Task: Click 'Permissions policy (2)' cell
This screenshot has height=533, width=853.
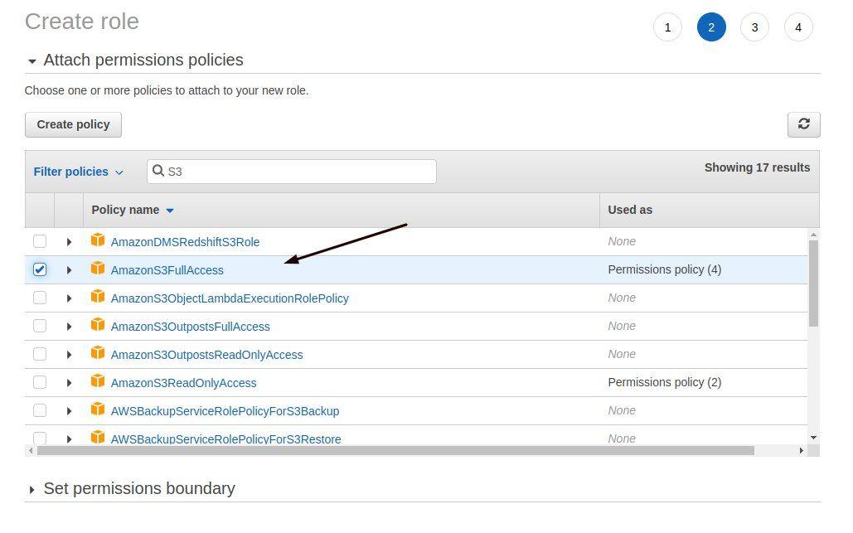Action: (664, 382)
